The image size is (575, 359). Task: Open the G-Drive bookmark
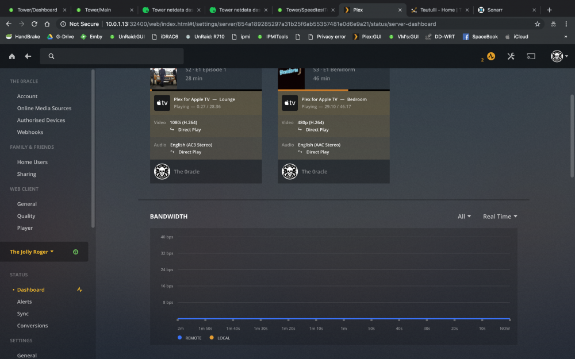point(60,37)
